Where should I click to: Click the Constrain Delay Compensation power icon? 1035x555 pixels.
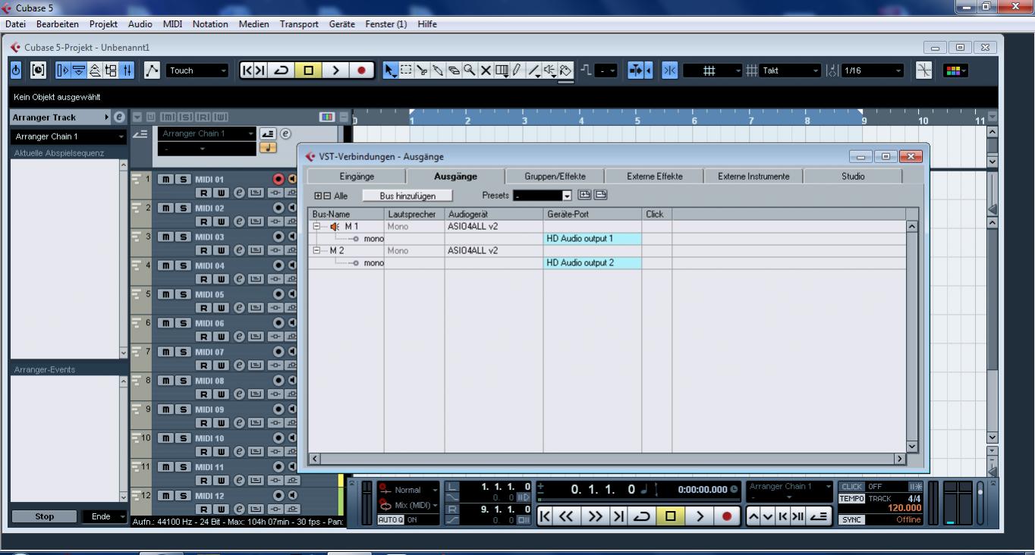17,71
